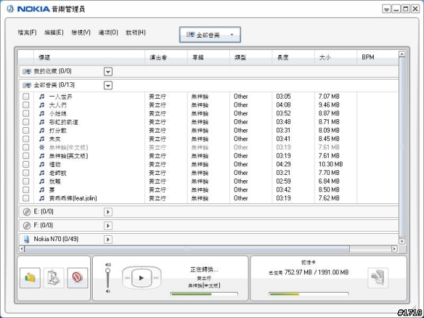Click the volume slider knob
424x318 pixels.
click(108, 271)
